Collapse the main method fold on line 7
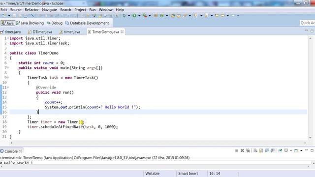The height and width of the screenshot is (177, 315). click(8, 68)
